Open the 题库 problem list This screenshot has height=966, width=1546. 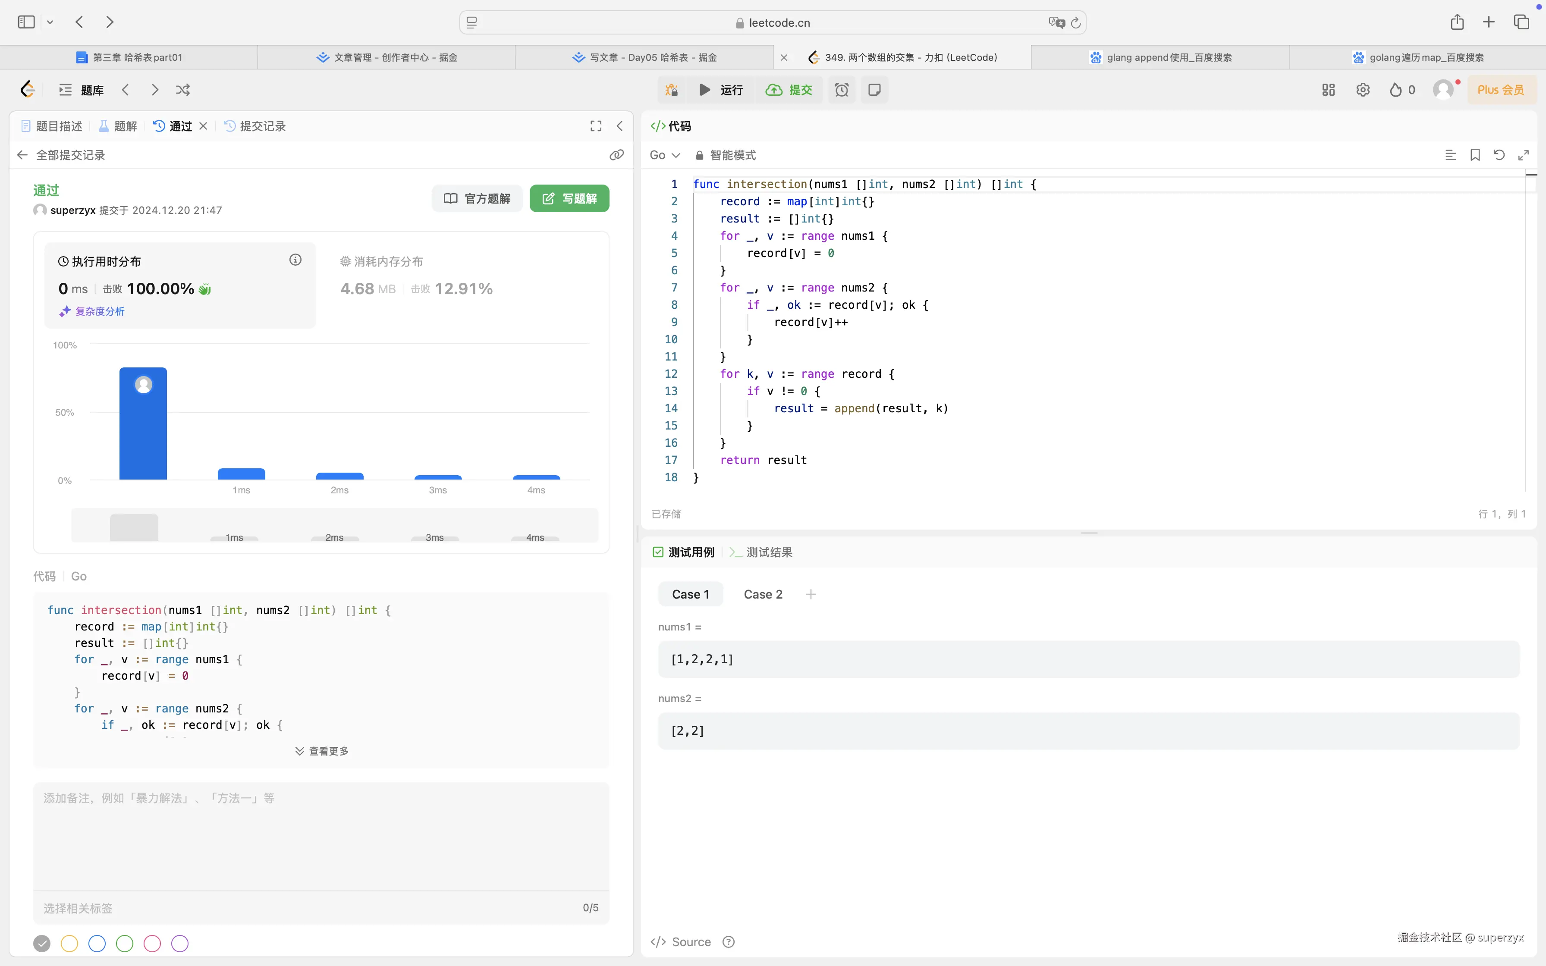(81, 90)
